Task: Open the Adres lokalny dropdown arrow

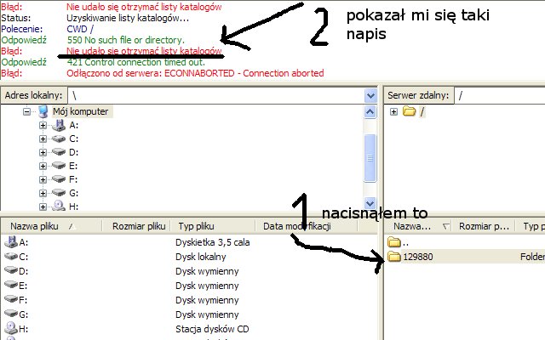Action: [370, 95]
